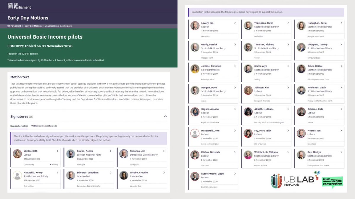Open Dr Philippa Whitford's member photo
Viewport: 355px width, 199px height.
[x=248, y=155]
